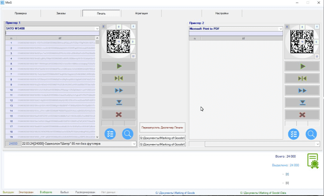Screen dimensions: 324x196
Task: Go to the Настройки tab
Action: [x=222, y=13]
